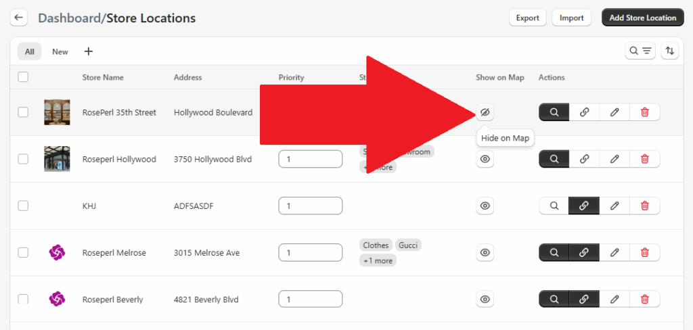
Task: Delete the Roseperl Melrose store
Action: point(644,252)
